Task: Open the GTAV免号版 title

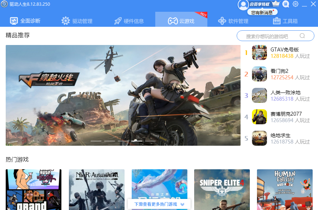Action: 284,50
